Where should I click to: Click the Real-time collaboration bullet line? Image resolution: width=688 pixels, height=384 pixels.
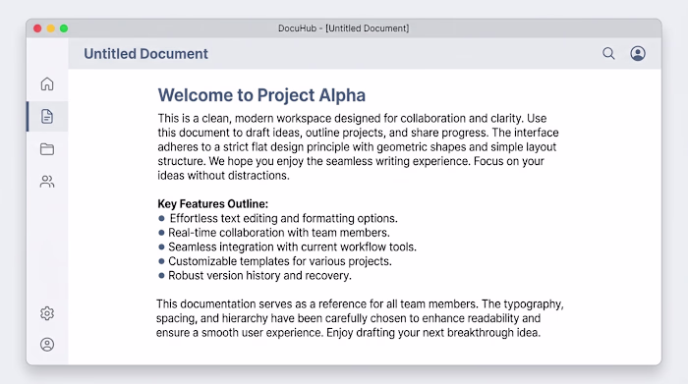(x=274, y=233)
